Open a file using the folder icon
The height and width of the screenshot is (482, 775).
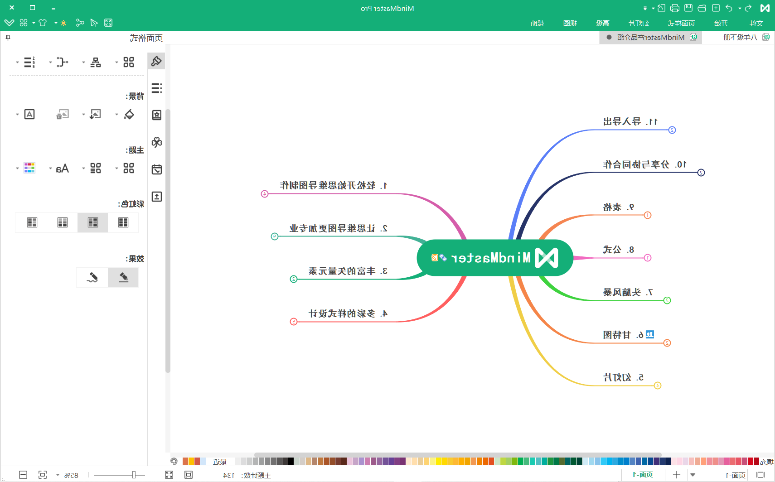[702, 8]
